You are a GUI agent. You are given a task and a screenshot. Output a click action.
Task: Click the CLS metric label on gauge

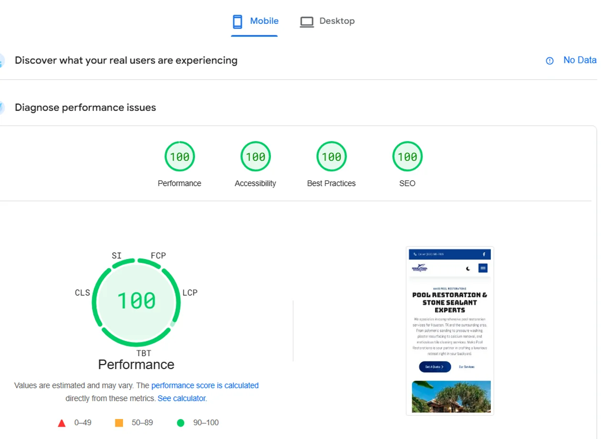pos(83,293)
